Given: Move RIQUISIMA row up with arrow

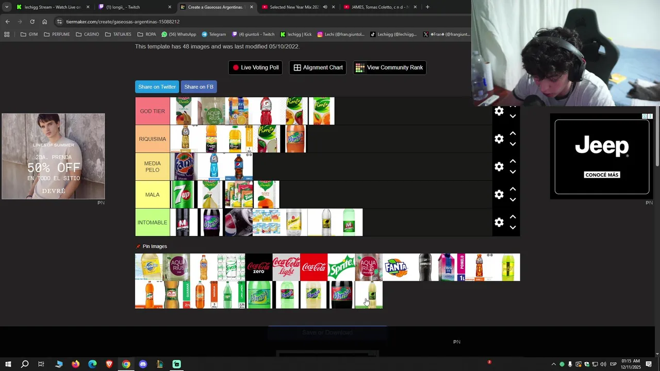Looking at the screenshot, I should (x=513, y=133).
